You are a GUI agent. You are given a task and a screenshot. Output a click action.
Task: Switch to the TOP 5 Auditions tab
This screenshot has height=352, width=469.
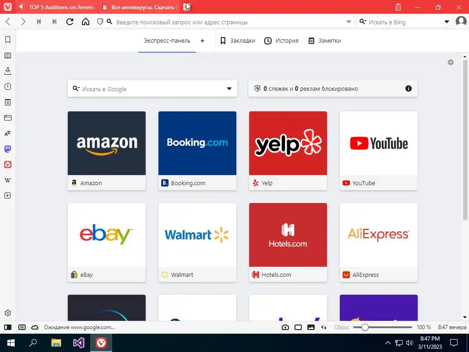coord(56,7)
